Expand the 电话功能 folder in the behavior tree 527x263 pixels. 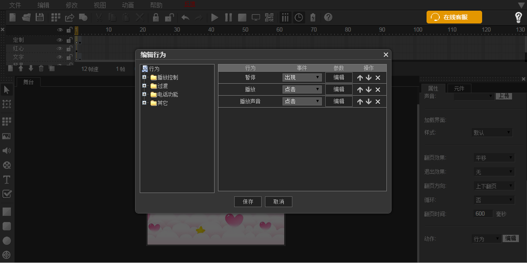(144, 94)
